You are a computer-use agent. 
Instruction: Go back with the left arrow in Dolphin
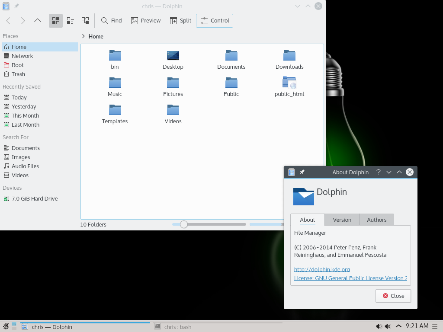point(9,21)
